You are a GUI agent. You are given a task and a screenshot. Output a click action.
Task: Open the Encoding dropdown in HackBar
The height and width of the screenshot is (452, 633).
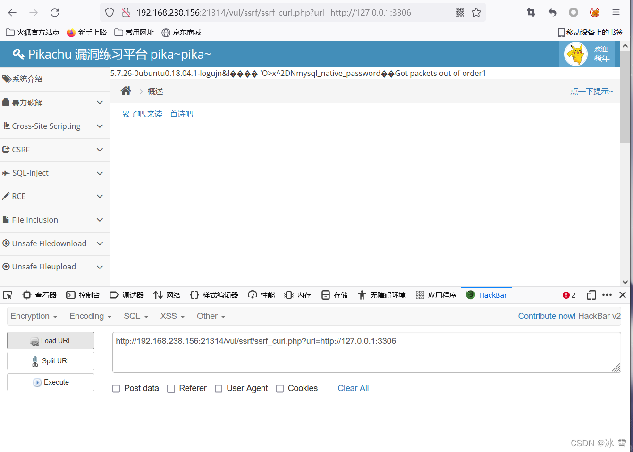point(91,316)
